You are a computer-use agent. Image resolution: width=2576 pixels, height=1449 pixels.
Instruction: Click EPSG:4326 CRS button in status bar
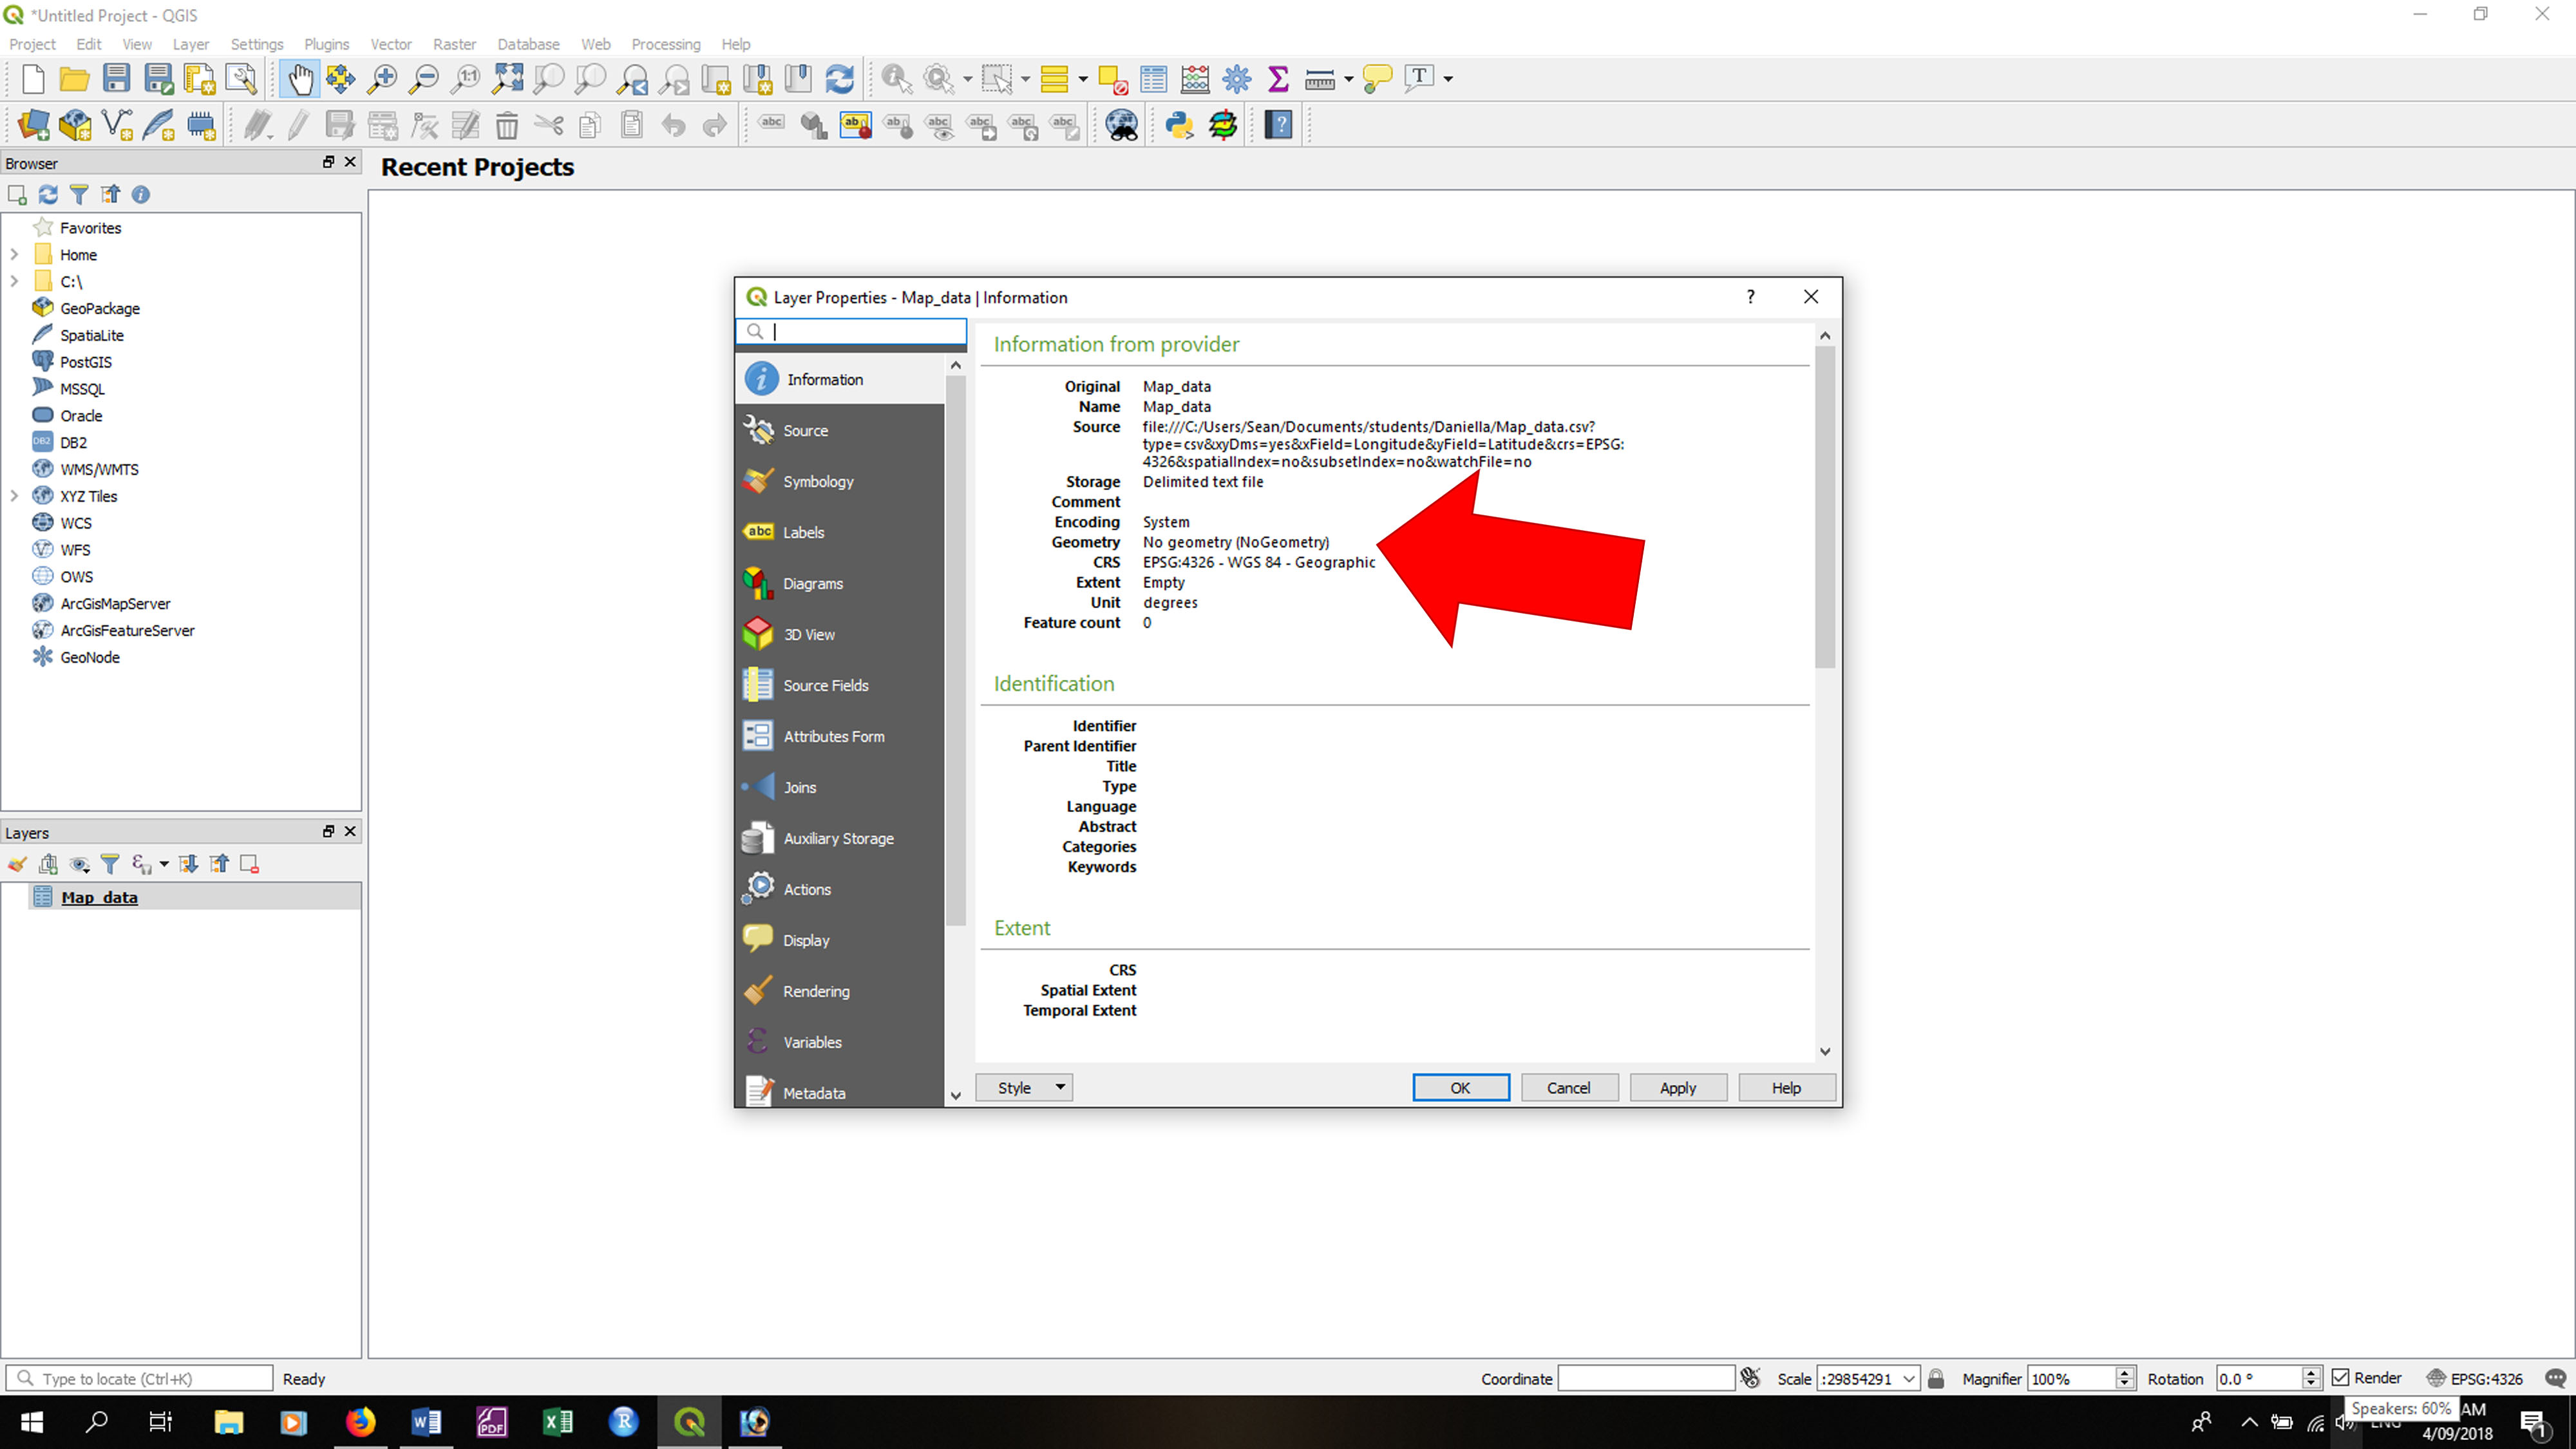point(2475,1378)
